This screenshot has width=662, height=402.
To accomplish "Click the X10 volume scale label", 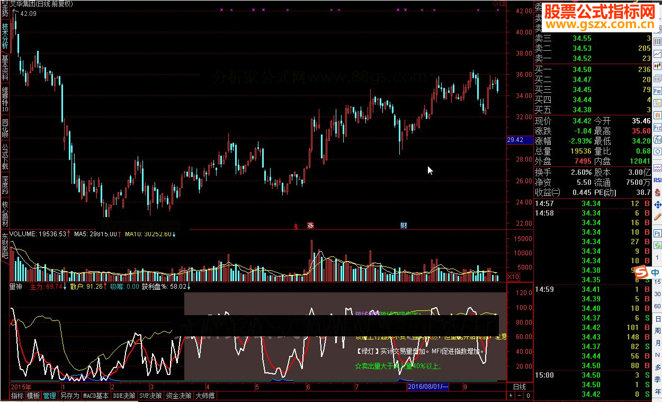I will point(513,277).
